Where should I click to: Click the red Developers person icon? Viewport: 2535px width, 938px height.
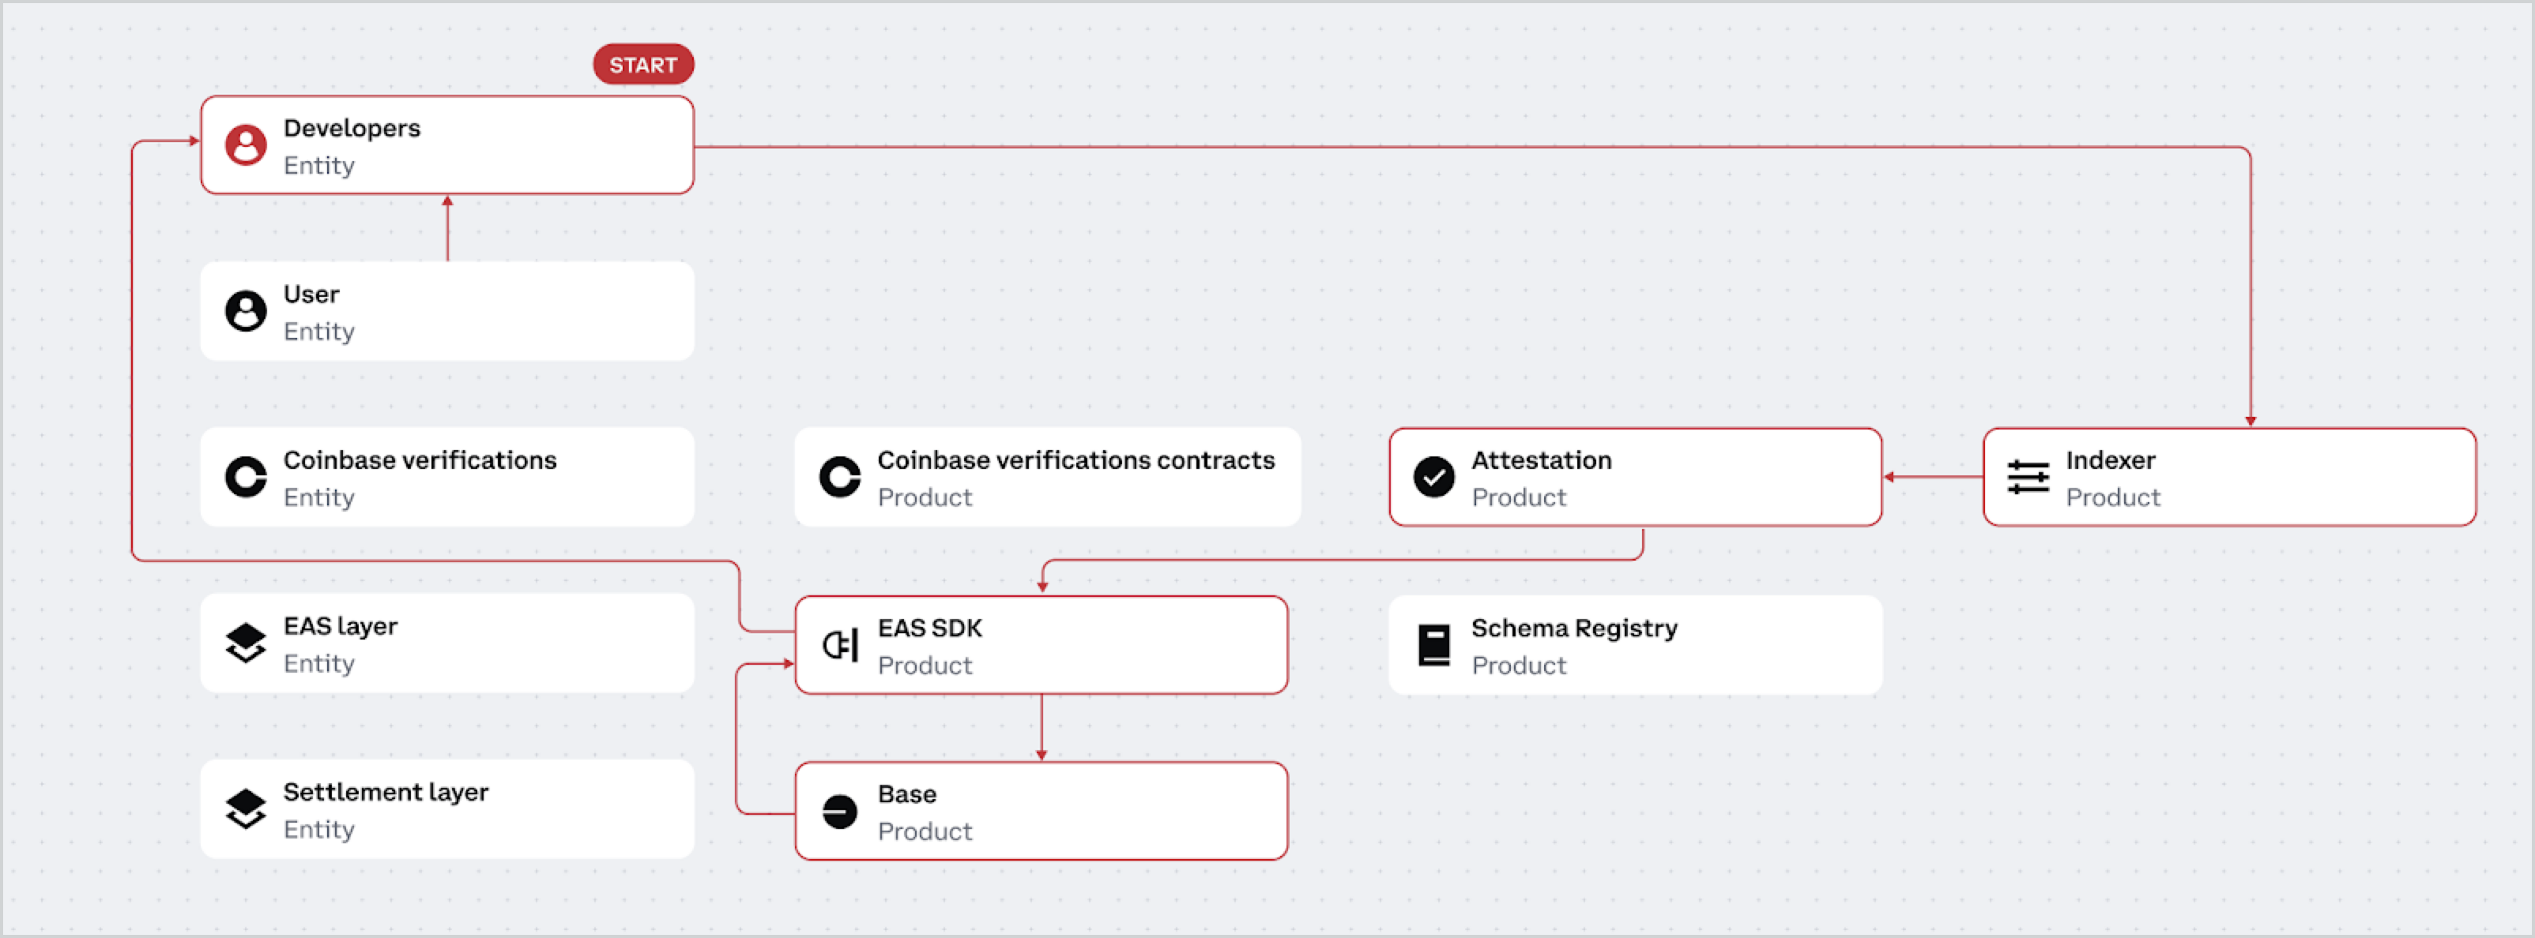[246, 144]
